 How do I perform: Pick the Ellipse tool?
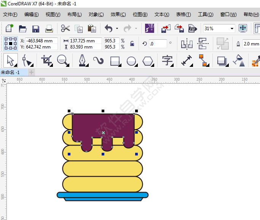point(131,60)
